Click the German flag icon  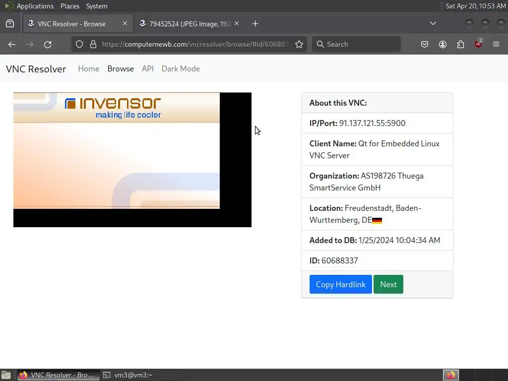[377, 221]
